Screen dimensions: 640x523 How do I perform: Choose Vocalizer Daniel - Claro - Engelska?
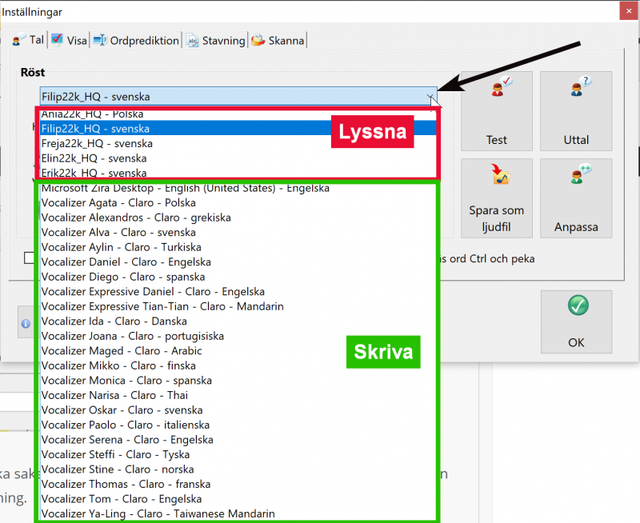(x=238, y=262)
